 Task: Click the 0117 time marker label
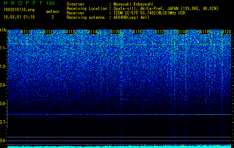point(160,32)
